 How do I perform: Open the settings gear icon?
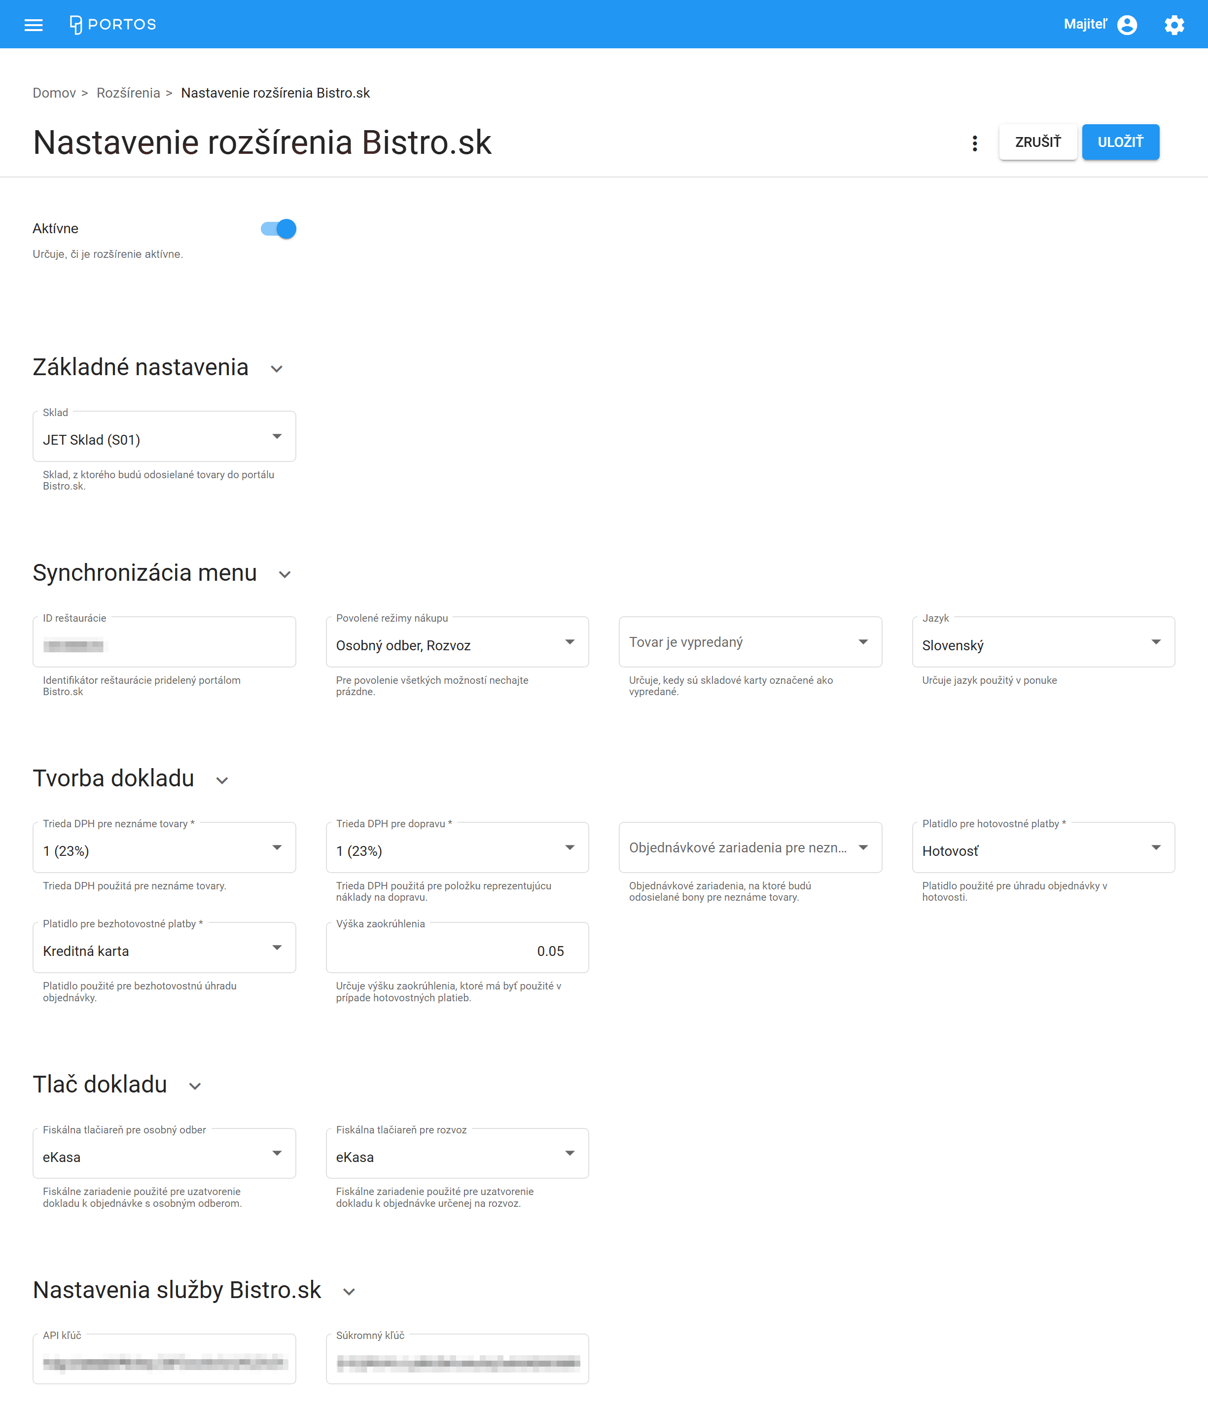point(1173,25)
